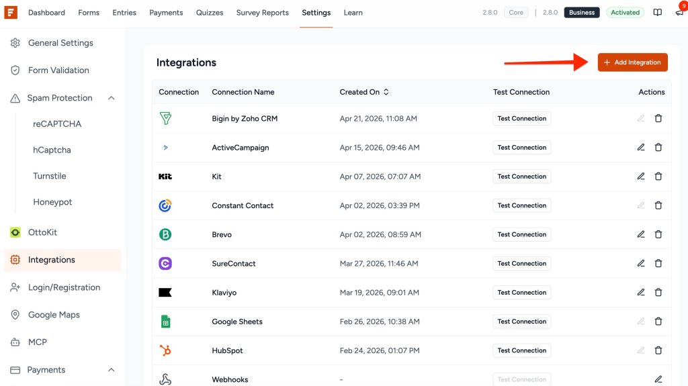This screenshot has width=688, height=386.
Task: Test the Kit connection
Action: point(521,177)
